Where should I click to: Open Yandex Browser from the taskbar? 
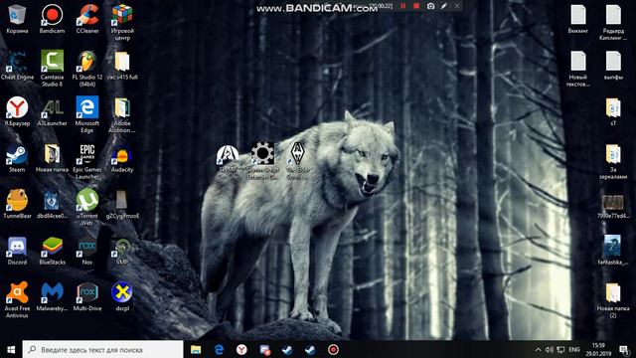241,349
